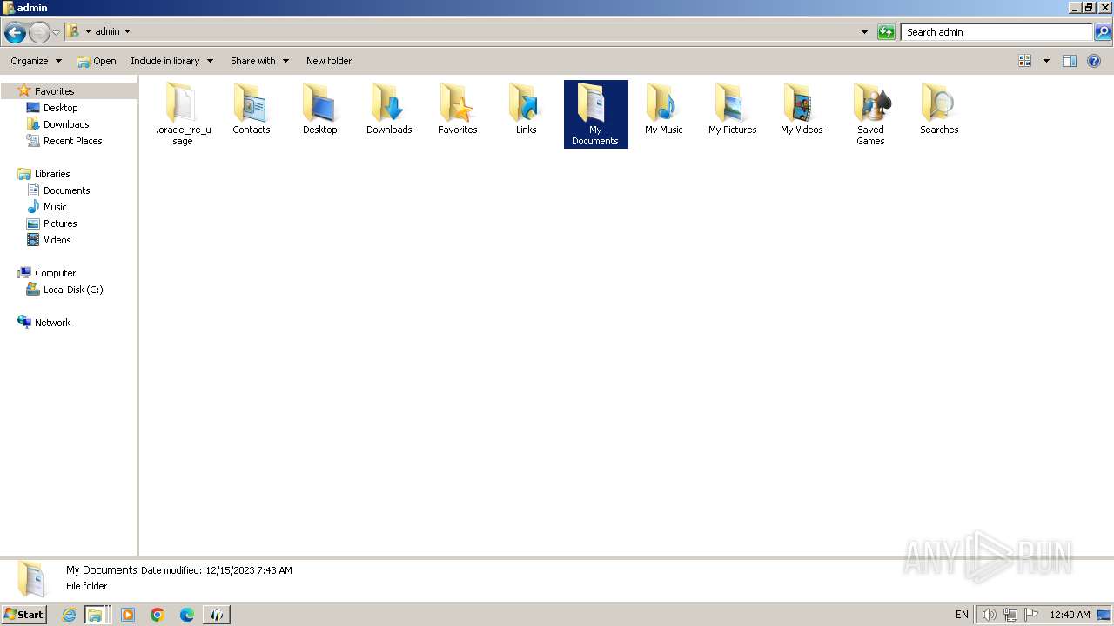Create a New folder
The width and height of the screenshot is (1114, 626).
329,61
